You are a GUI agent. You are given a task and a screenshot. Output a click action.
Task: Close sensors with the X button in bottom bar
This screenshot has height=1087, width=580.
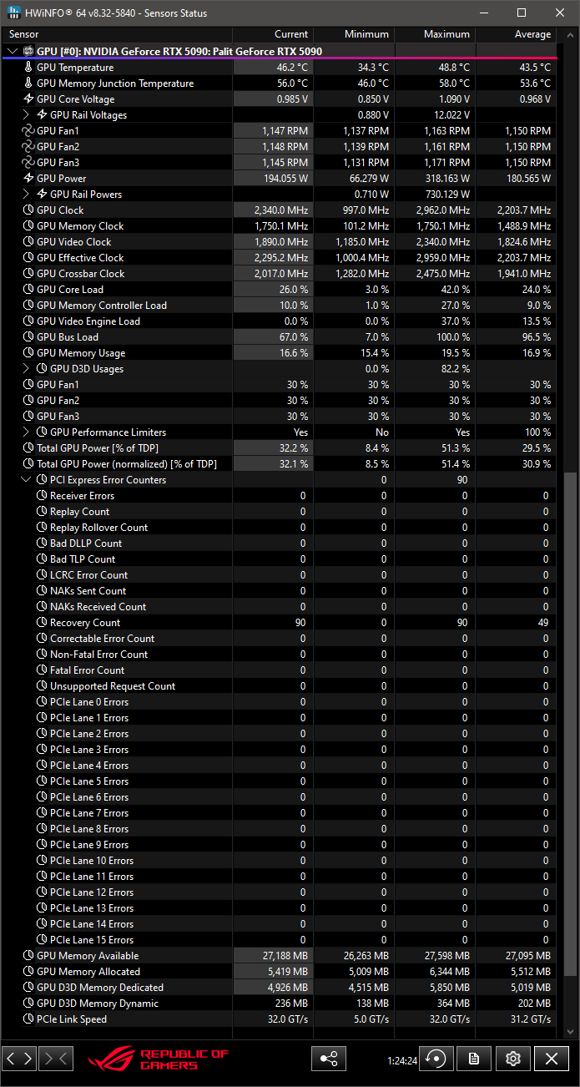pyautogui.click(x=551, y=1059)
